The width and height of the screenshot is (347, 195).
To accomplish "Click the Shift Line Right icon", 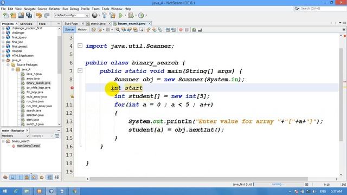I will (x=173, y=30).
